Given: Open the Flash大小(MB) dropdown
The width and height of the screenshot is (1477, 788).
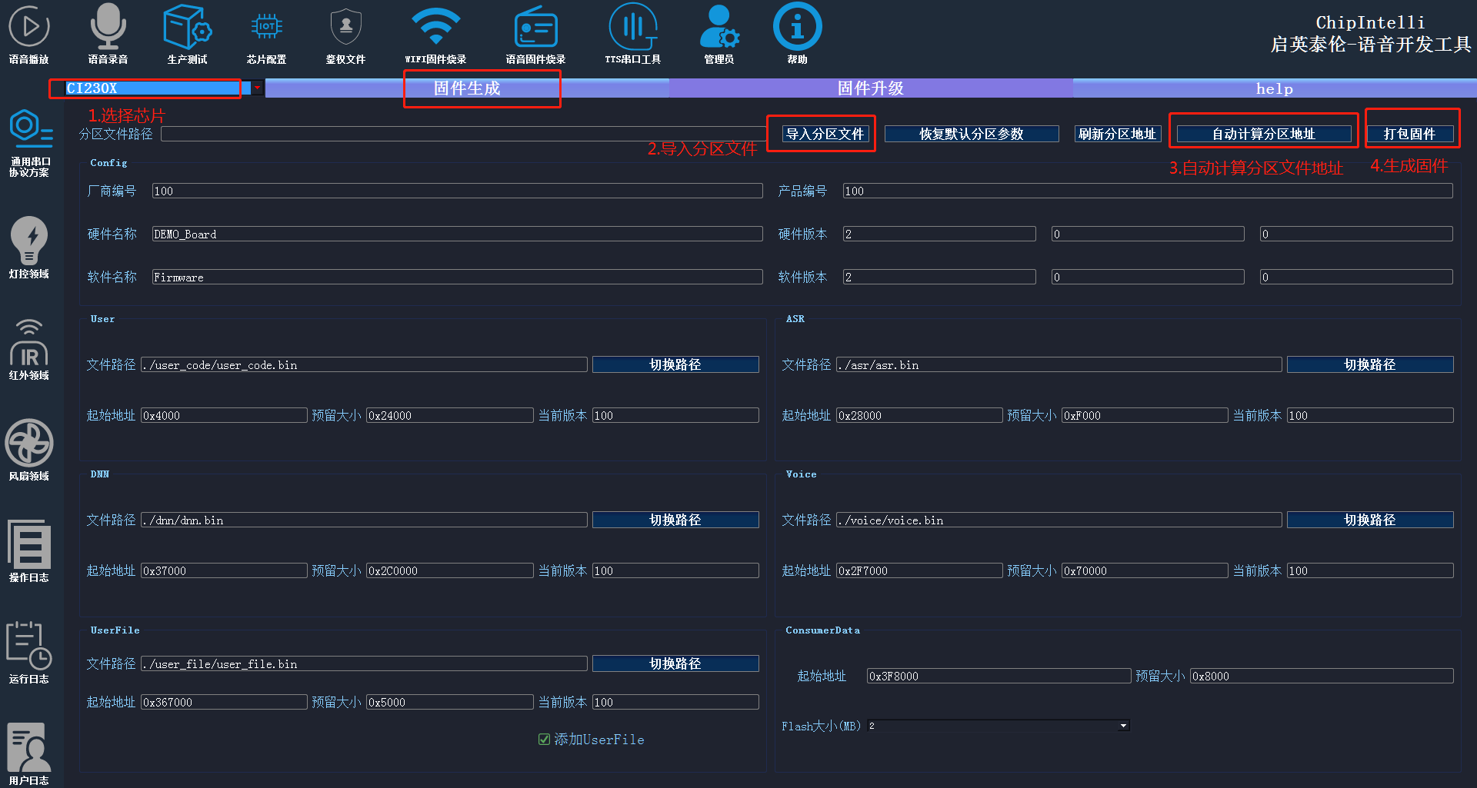Looking at the screenshot, I should click(x=999, y=726).
